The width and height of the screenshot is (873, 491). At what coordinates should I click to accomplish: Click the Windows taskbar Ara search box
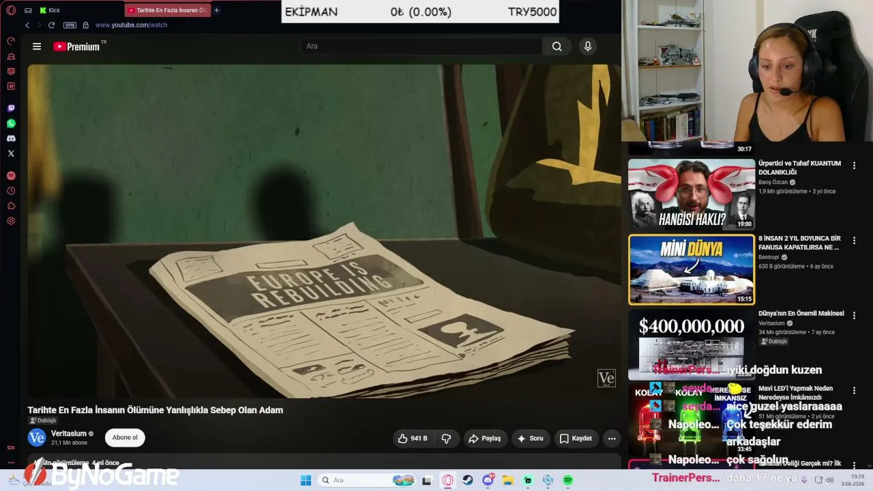point(367,480)
